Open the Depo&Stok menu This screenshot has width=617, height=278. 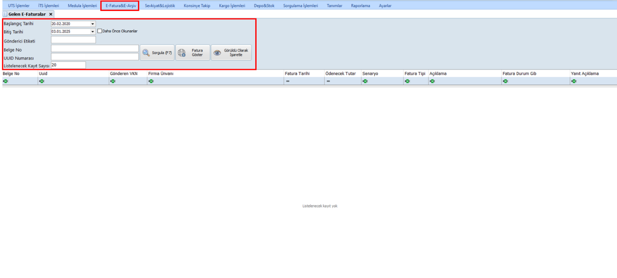coord(264,6)
